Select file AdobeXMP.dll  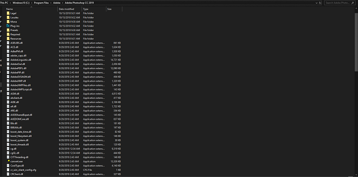tap(18, 81)
